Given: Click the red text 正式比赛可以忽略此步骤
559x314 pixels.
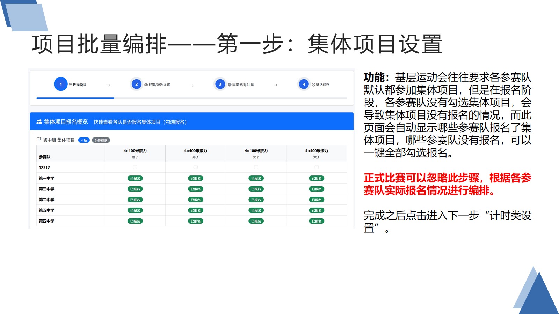Looking at the screenshot, I should pos(421,178).
